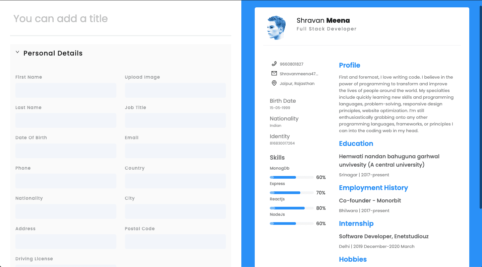Click into the Job Title field

(175, 120)
